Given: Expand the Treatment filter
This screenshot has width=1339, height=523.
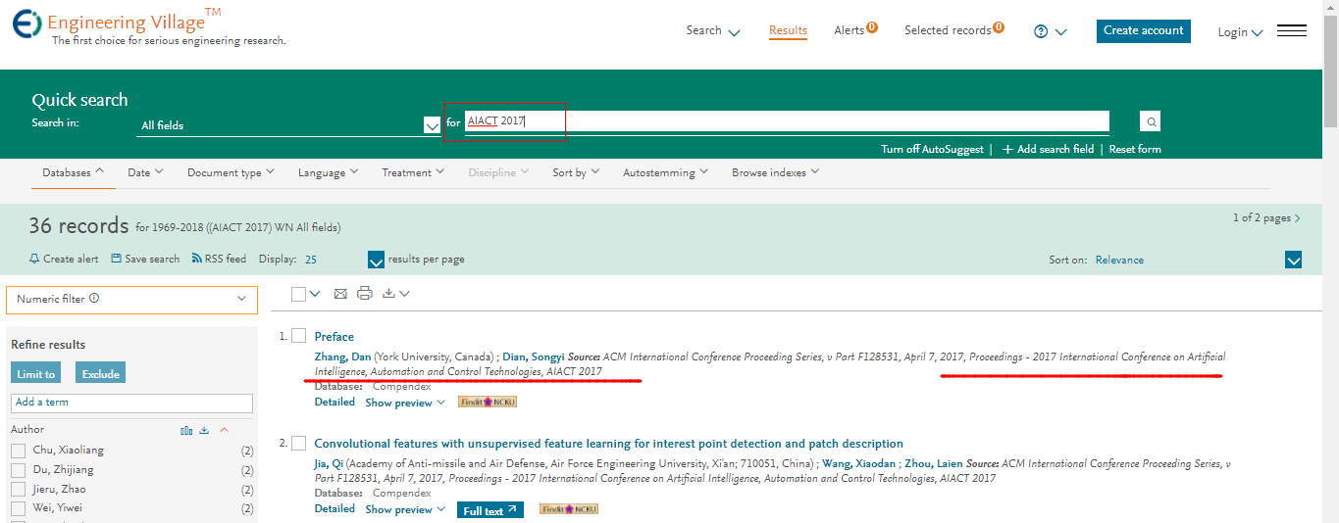Looking at the screenshot, I should click(413, 172).
